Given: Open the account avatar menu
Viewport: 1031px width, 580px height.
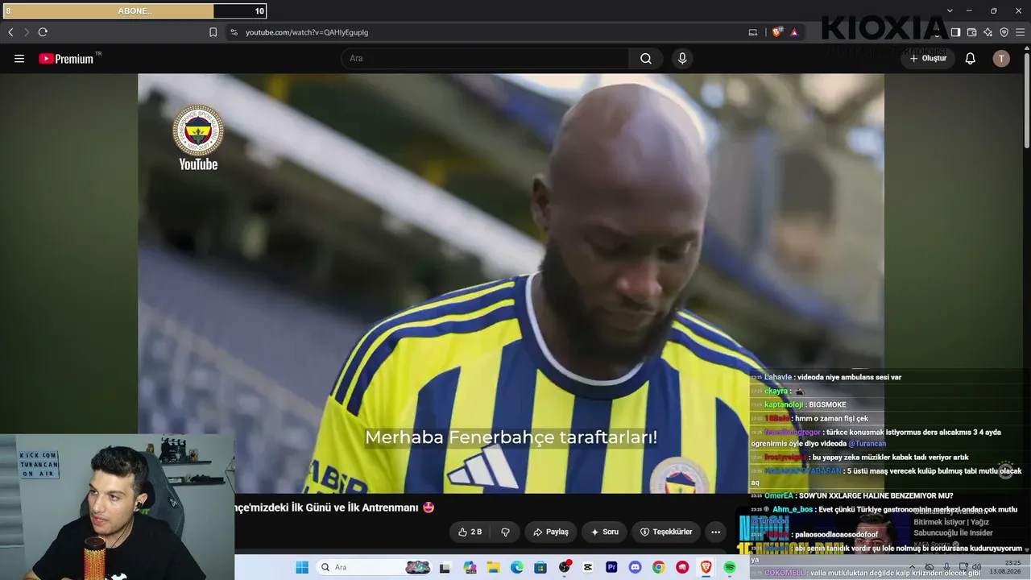Looking at the screenshot, I should 1001,58.
